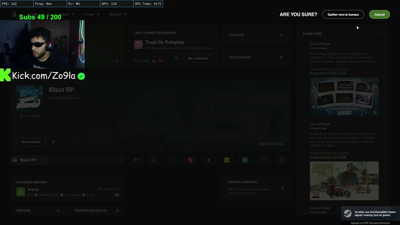The image size is (400, 225).
Task: Select the large Blast RP server title
Action: click(x=61, y=90)
